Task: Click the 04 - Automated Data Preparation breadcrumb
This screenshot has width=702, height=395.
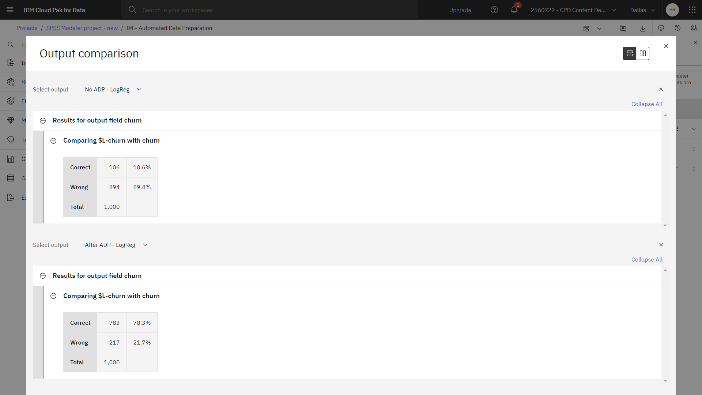Action: (169, 27)
